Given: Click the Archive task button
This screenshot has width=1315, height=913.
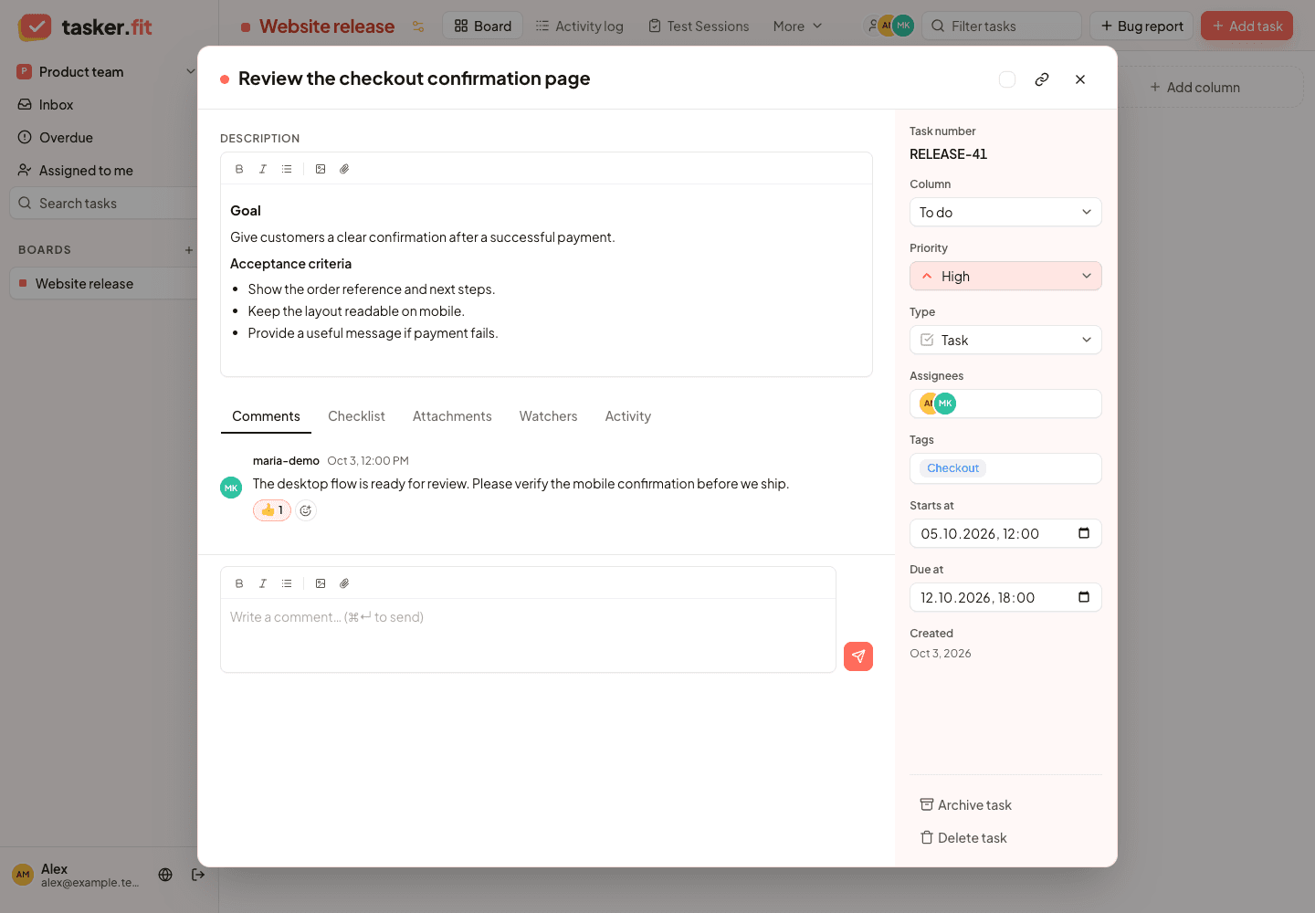Looking at the screenshot, I should tap(965, 805).
